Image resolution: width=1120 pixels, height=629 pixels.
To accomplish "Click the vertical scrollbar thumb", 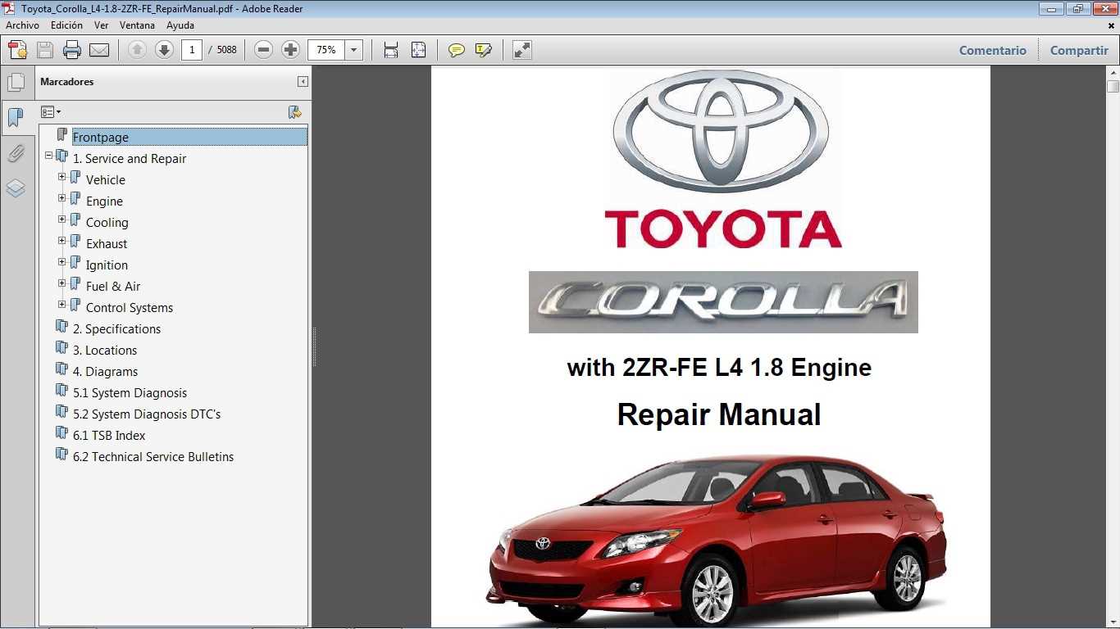I will (1113, 86).
